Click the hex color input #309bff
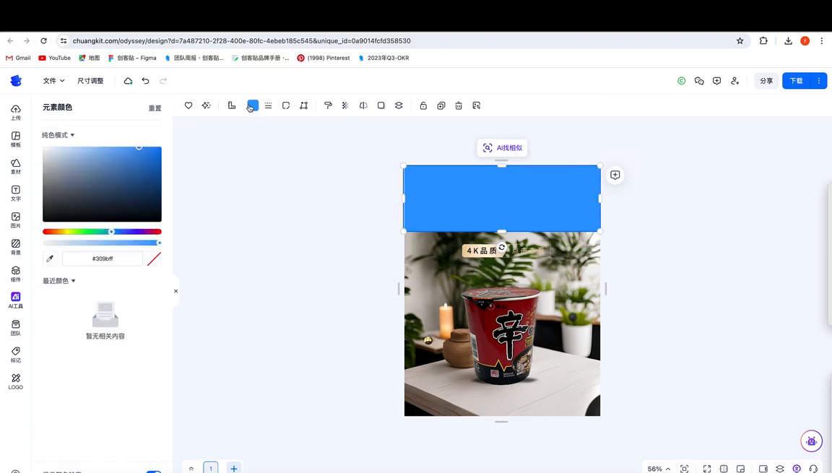The width and height of the screenshot is (832, 473). click(x=103, y=259)
